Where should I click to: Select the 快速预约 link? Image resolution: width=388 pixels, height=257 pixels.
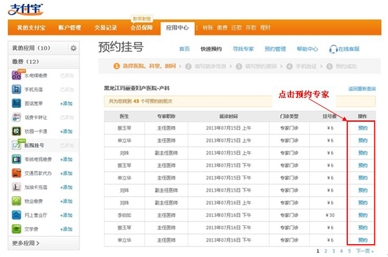[x=211, y=49]
